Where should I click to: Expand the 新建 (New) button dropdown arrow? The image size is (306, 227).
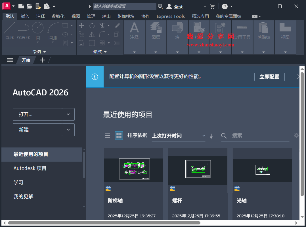coord(68,130)
